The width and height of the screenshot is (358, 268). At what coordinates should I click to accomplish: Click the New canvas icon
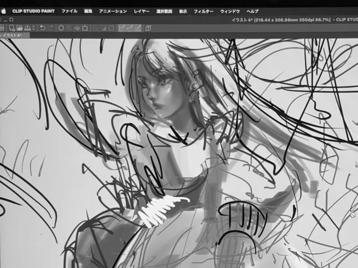pos(12,28)
